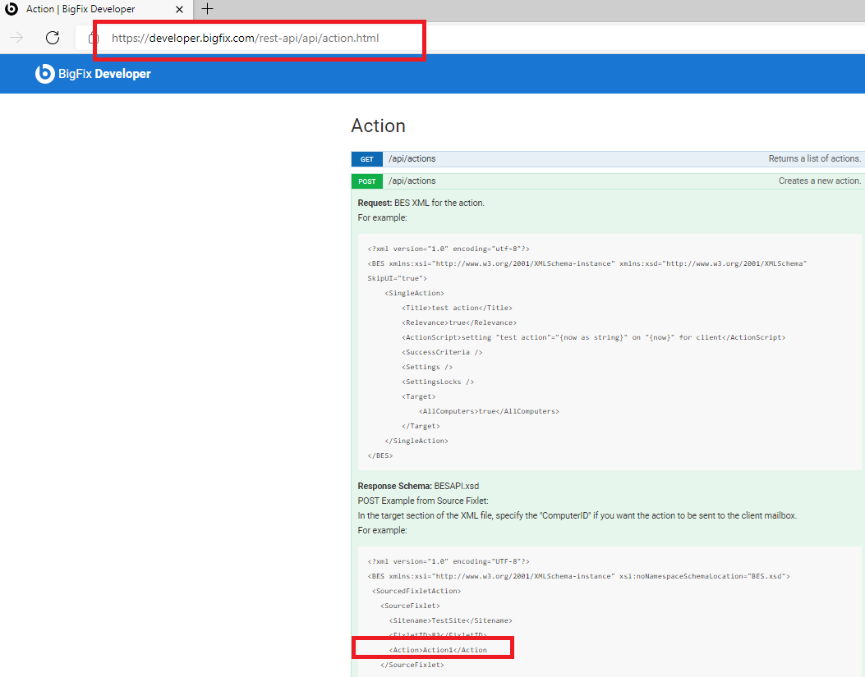
Task: Open the BESAPI.xsd response schema link
Action: [x=457, y=485]
